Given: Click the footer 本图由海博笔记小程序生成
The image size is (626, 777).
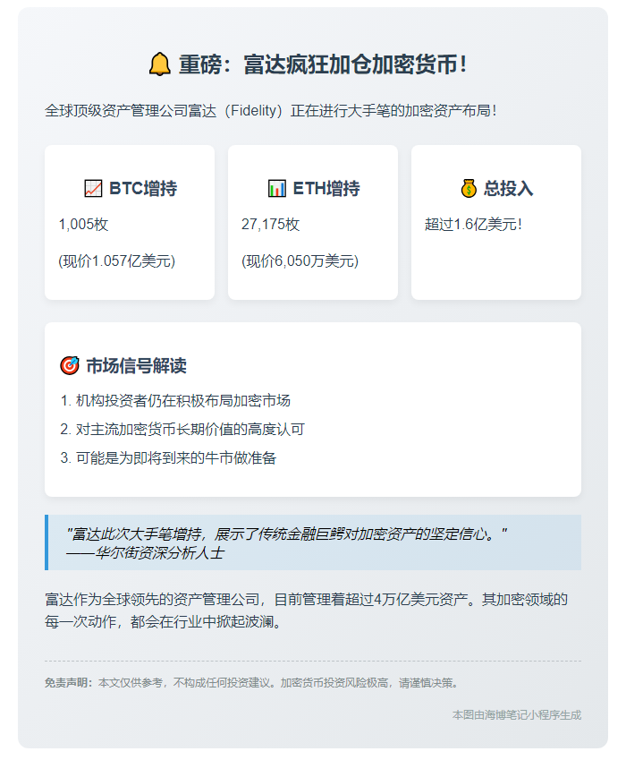Looking at the screenshot, I should 517,715.
